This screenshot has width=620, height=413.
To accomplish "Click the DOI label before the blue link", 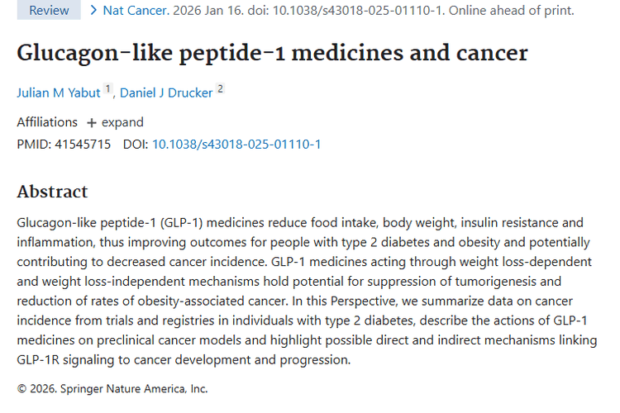I will pos(135,144).
